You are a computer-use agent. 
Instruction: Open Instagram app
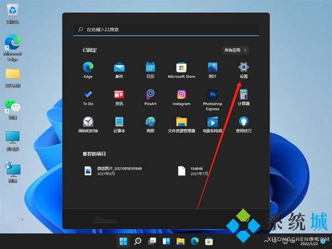click(x=181, y=97)
